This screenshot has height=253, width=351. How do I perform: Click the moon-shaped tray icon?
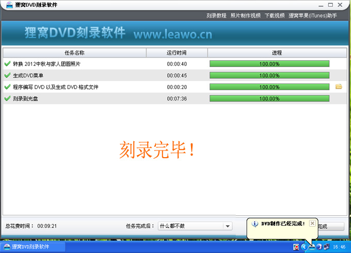319,247
